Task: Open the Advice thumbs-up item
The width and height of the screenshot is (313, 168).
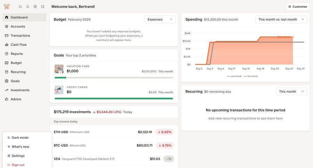Action: point(16,99)
